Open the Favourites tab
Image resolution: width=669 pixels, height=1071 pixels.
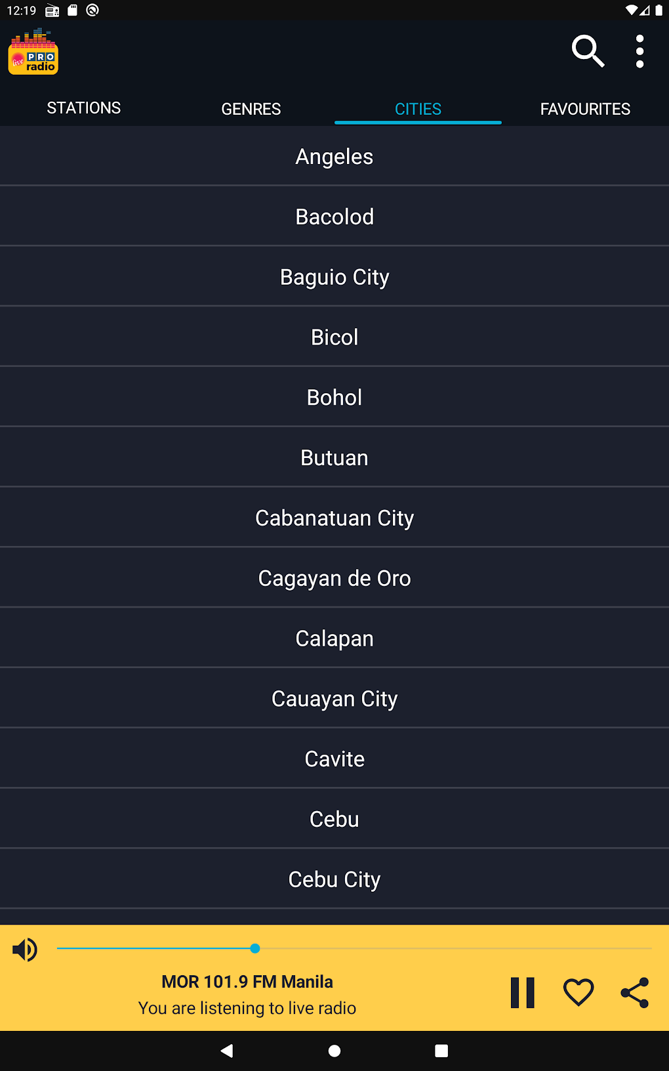[585, 109]
